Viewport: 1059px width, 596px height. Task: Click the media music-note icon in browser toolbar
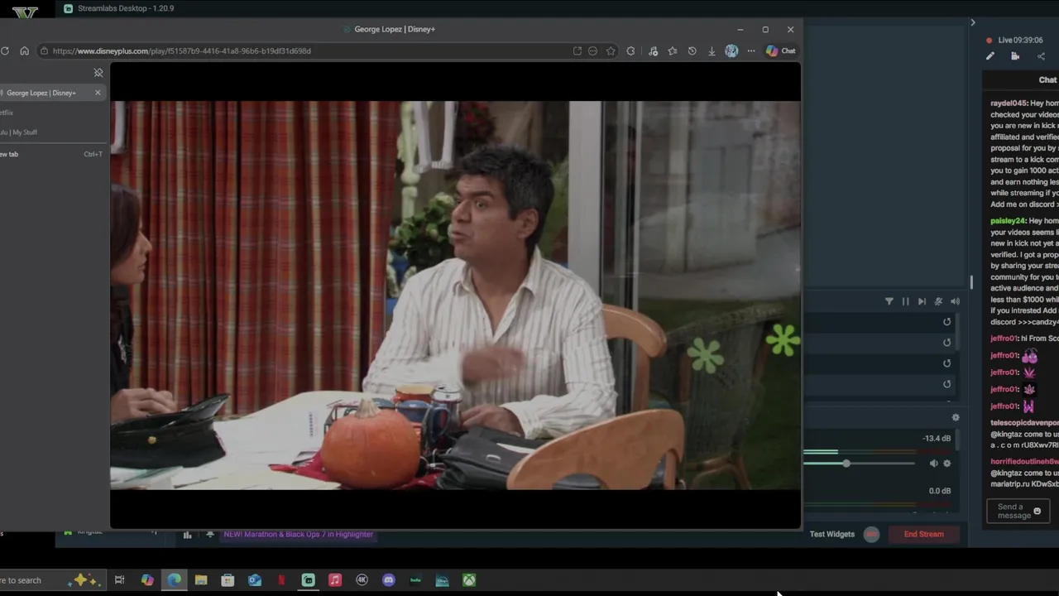653,51
